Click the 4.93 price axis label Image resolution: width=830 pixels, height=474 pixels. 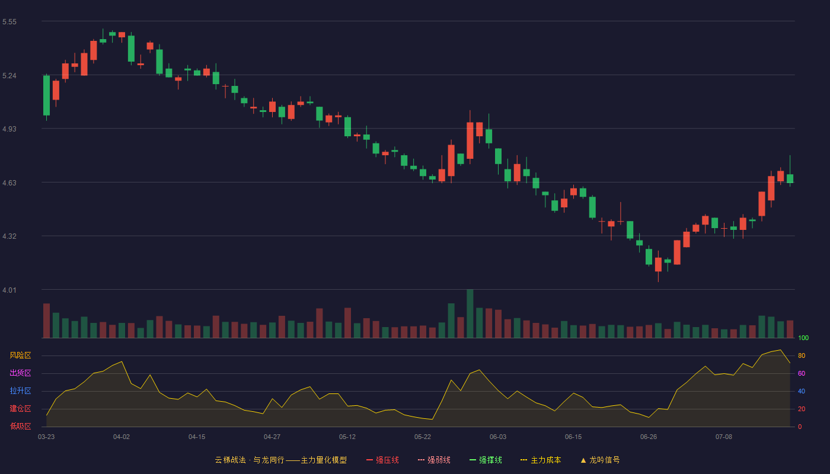[x=9, y=129]
